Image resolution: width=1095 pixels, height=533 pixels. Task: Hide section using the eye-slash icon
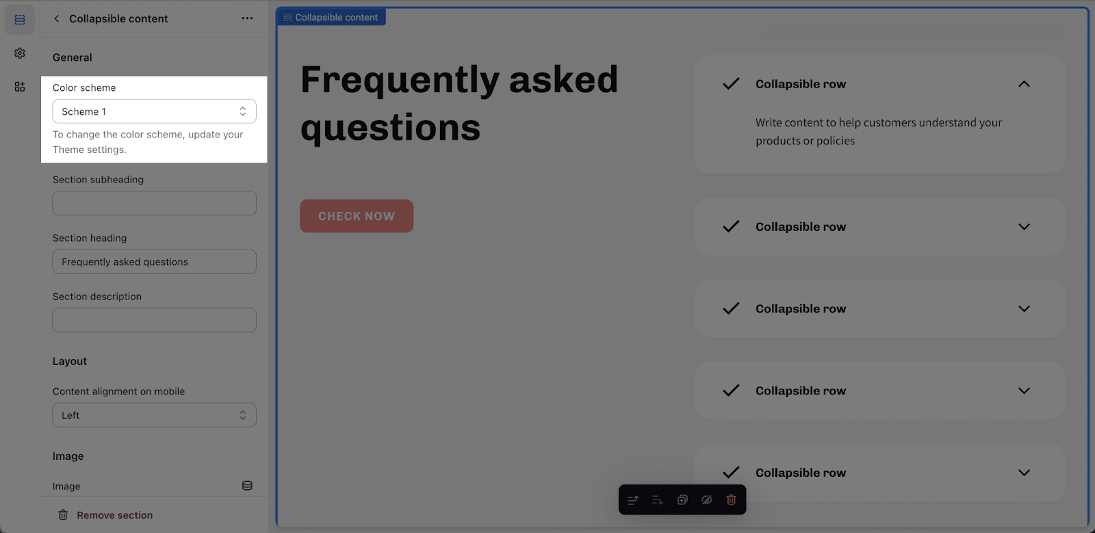tap(707, 500)
